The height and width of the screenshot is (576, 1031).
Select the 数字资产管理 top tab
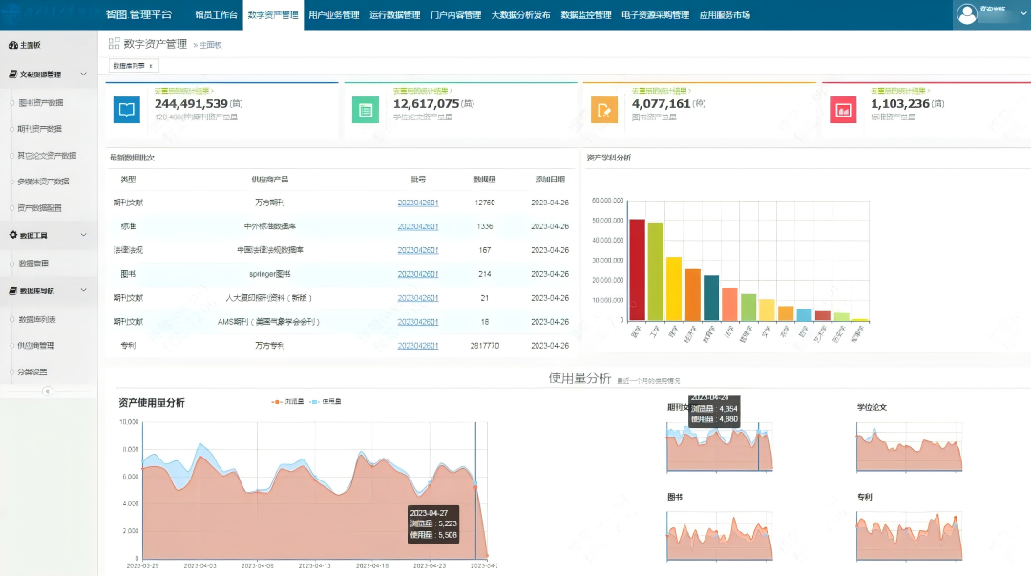[273, 15]
